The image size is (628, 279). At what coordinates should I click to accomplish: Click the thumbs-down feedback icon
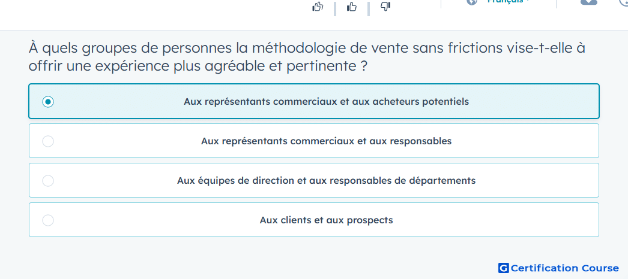[385, 7]
